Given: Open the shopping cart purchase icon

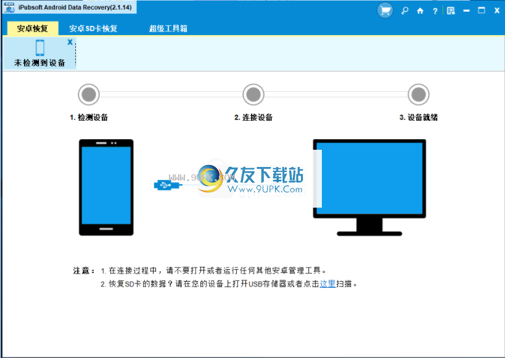Looking at the screenshot, I should pos(385,10).
